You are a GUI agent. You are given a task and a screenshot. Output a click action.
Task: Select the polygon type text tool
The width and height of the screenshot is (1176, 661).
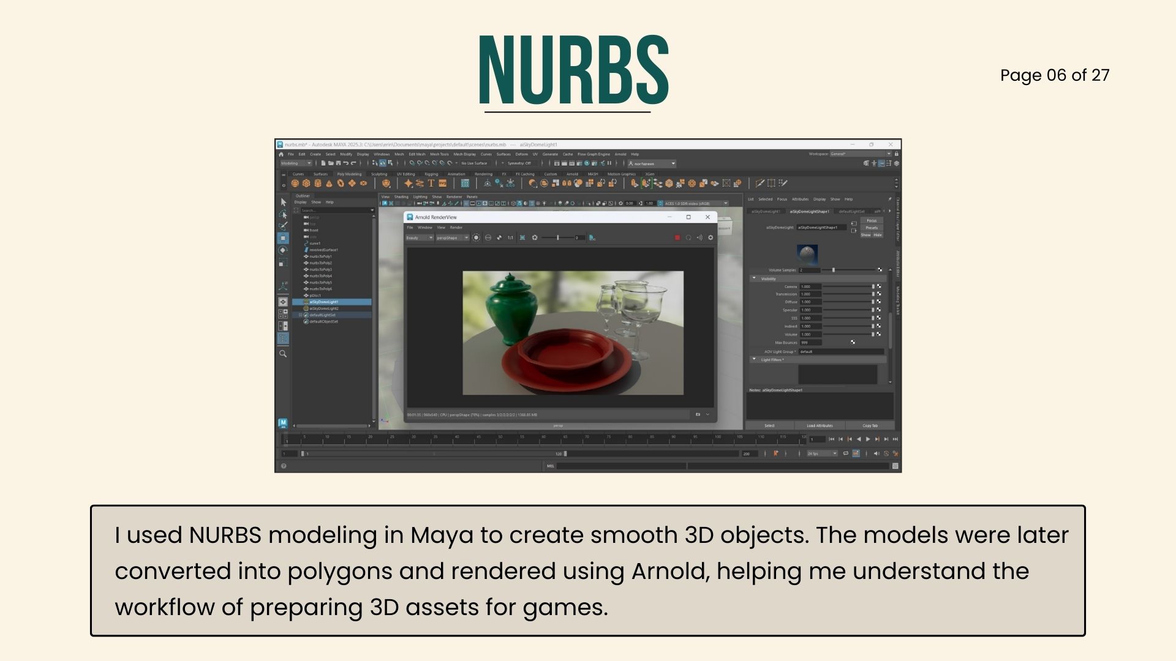click(431, 183)
